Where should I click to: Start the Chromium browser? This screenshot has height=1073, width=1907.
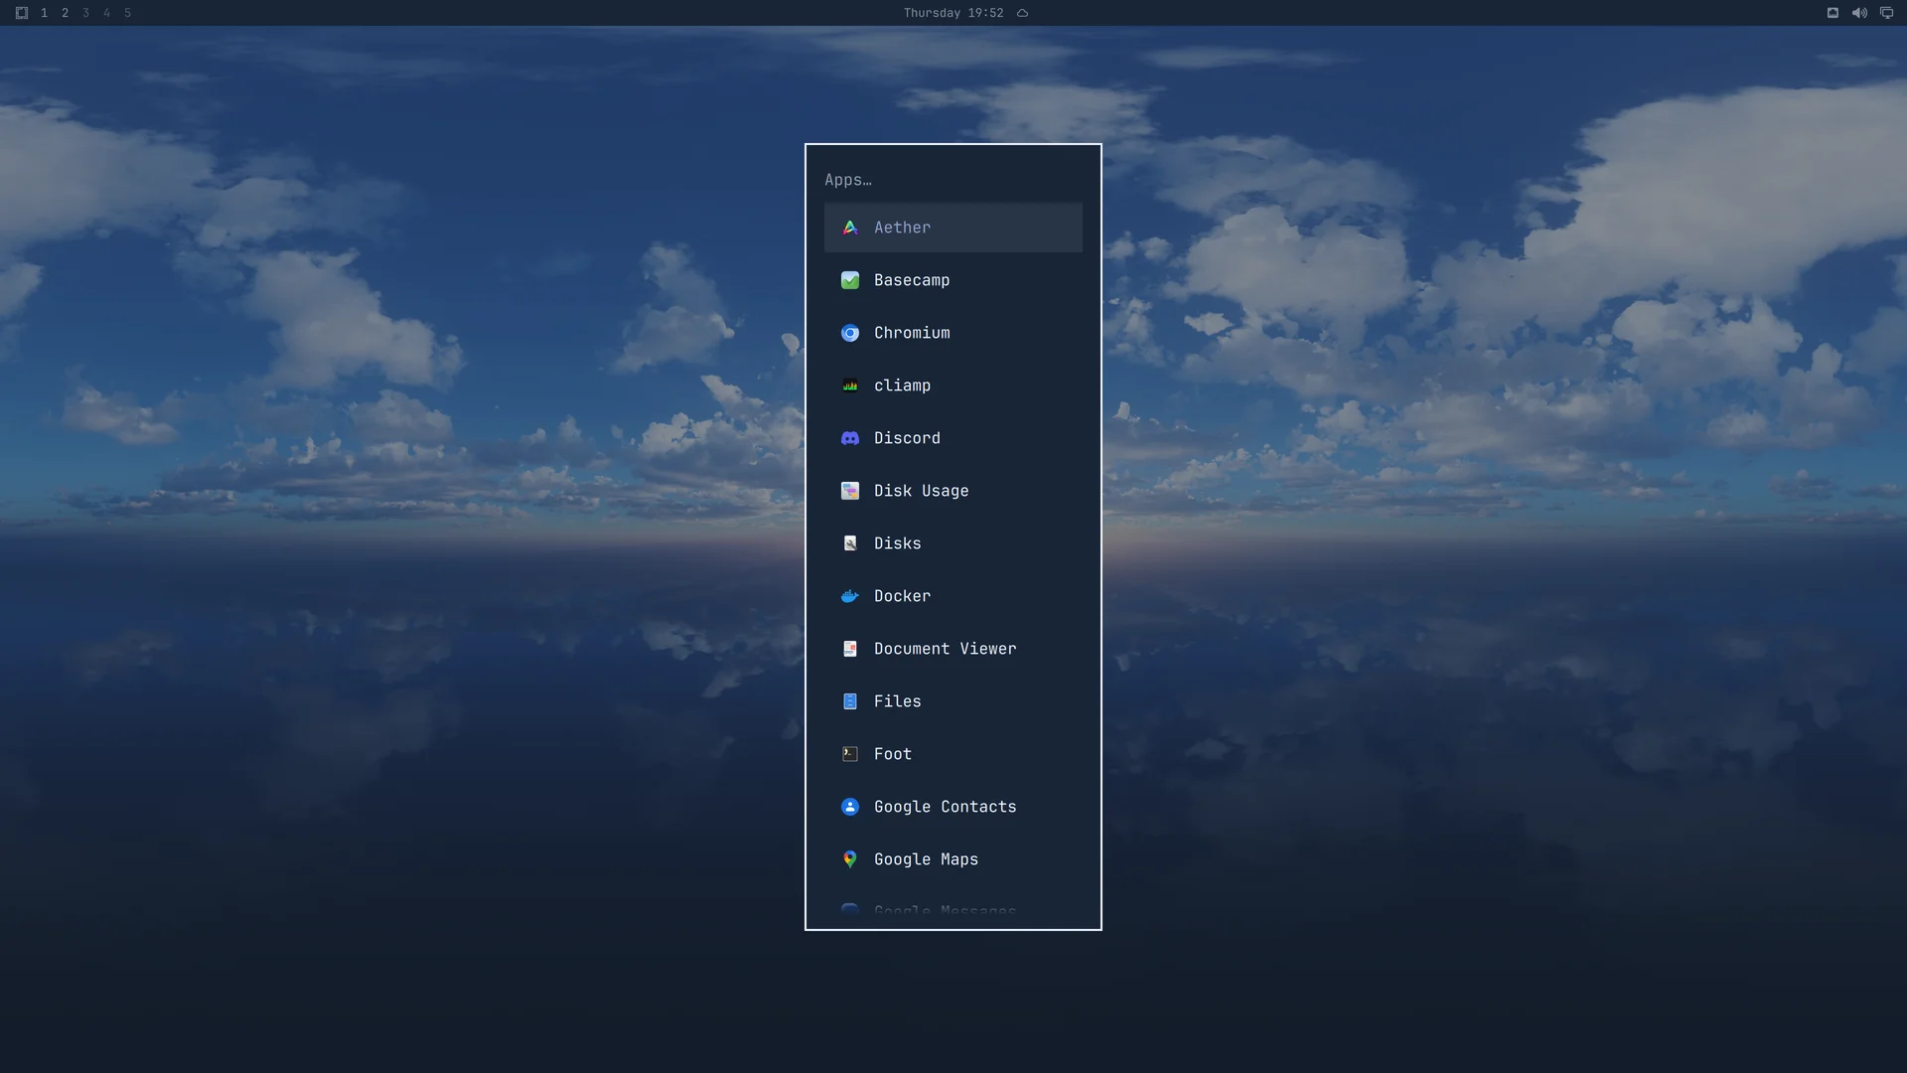coord(953,333)
